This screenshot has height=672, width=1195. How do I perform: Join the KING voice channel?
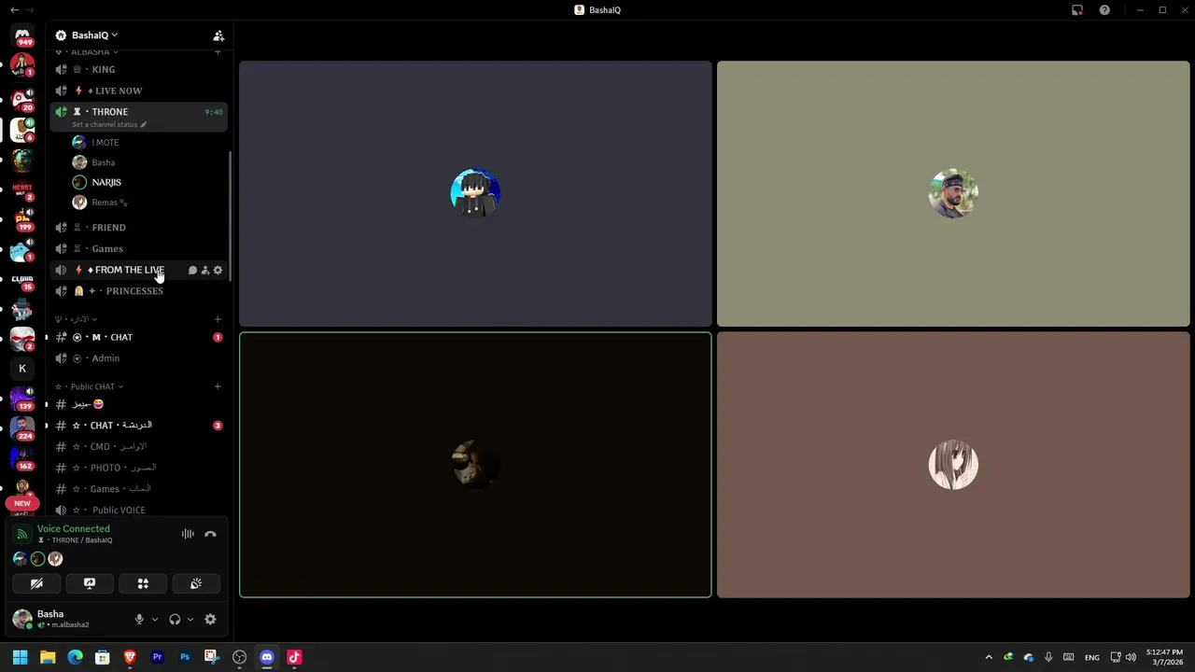138,70
